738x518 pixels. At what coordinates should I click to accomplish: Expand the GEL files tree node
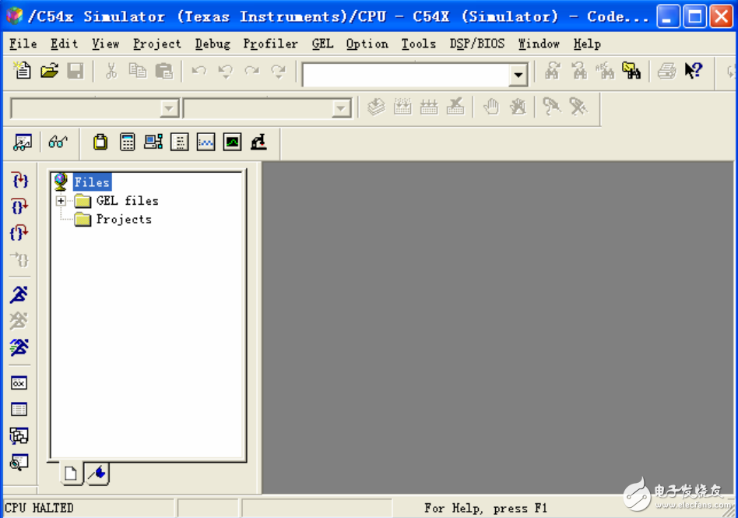[61, 201]
